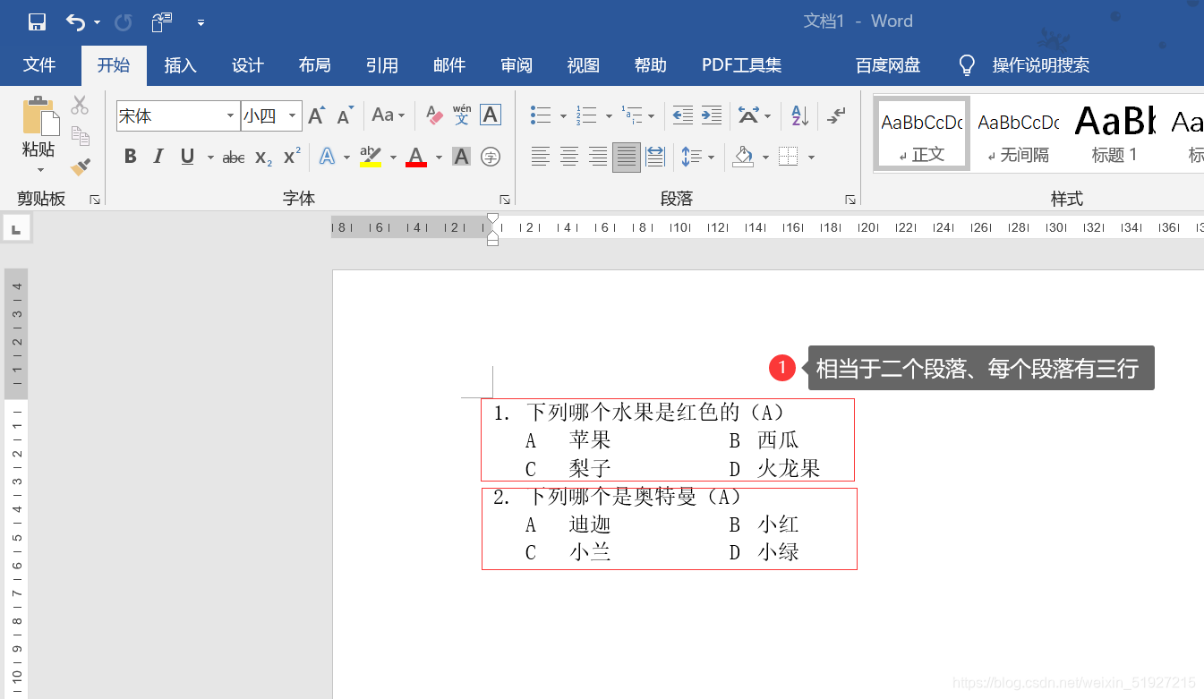Open the highlight color dropdown arrow
1204x699 pixels.
[393, 158]
